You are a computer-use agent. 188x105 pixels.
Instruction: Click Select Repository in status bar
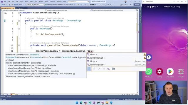tap(129, 99)
